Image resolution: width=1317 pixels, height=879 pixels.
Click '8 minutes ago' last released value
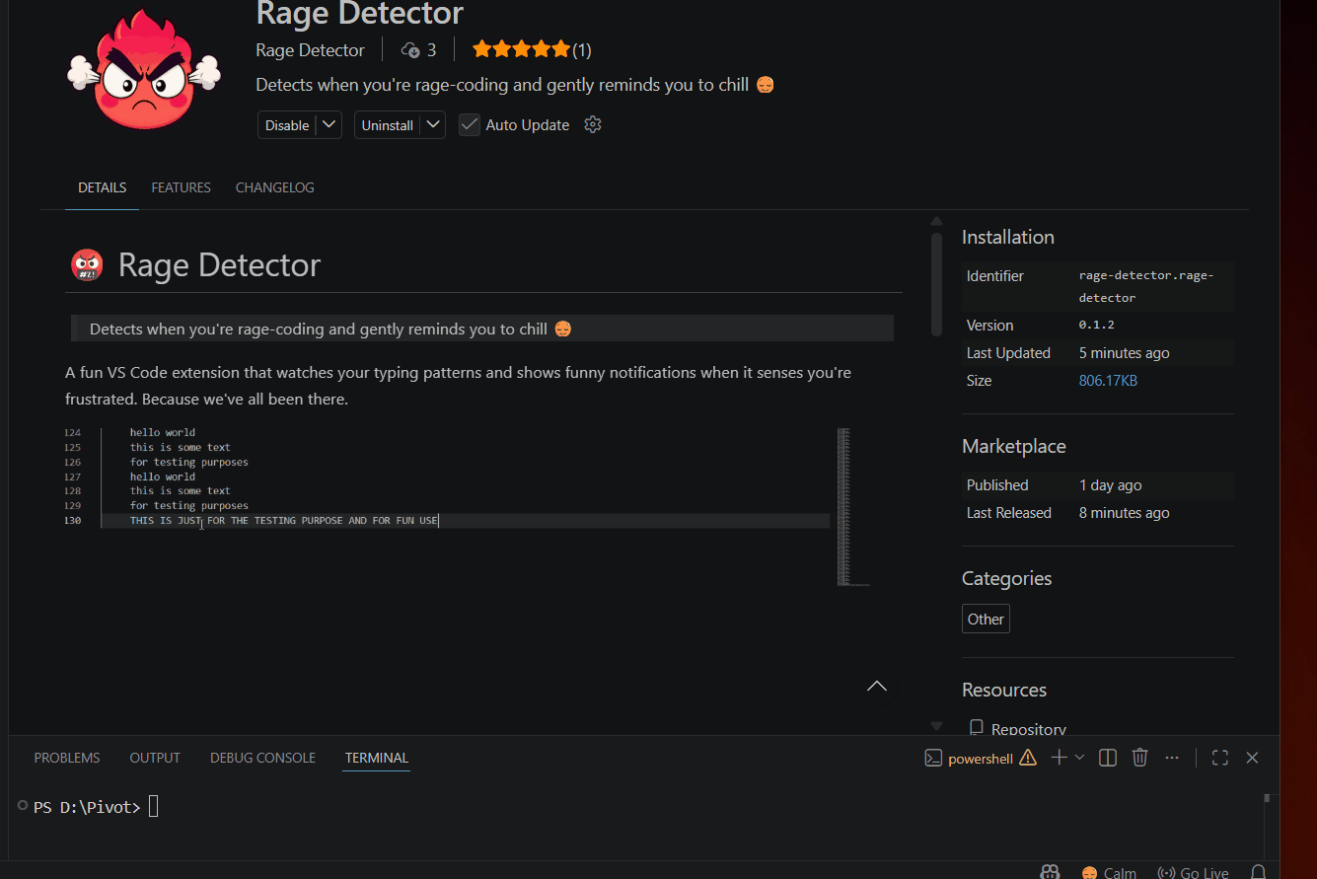(x=1125, y=513)
